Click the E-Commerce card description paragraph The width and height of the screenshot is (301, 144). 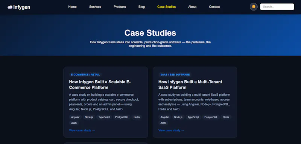[x=104, y=102]
